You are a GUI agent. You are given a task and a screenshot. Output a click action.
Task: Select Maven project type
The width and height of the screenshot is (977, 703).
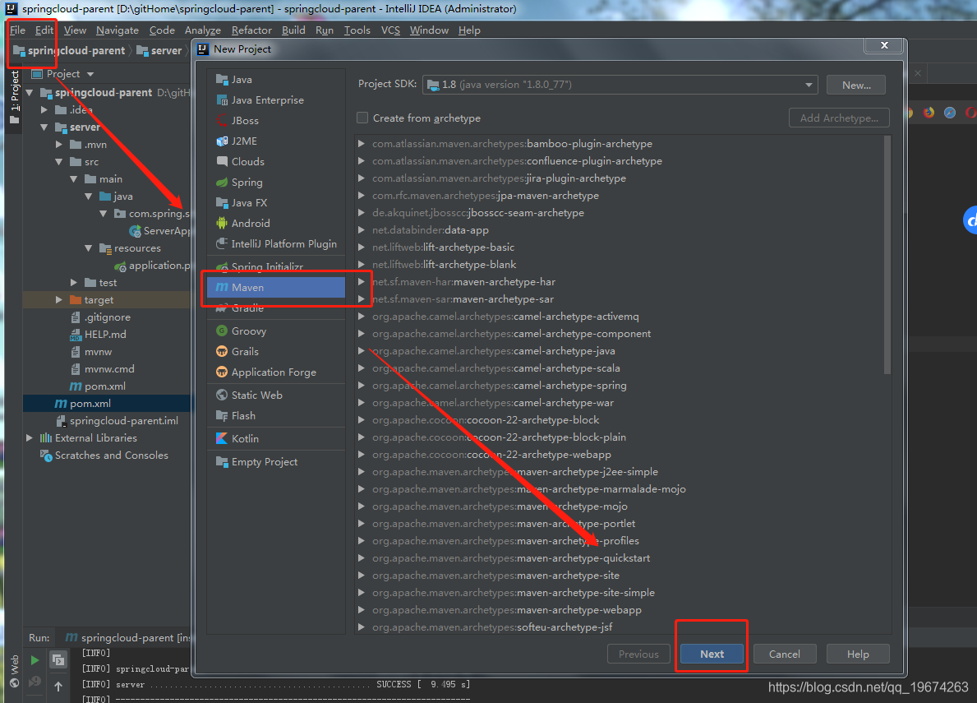coord(276,287)
